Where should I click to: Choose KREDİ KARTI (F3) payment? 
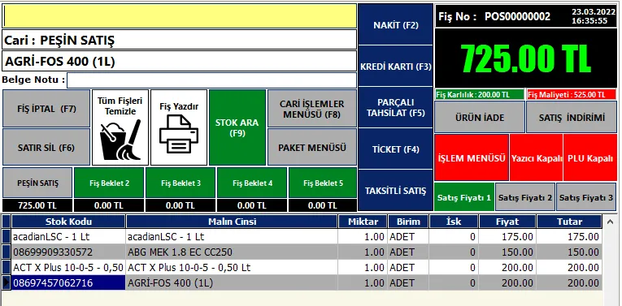pos(395,66)
